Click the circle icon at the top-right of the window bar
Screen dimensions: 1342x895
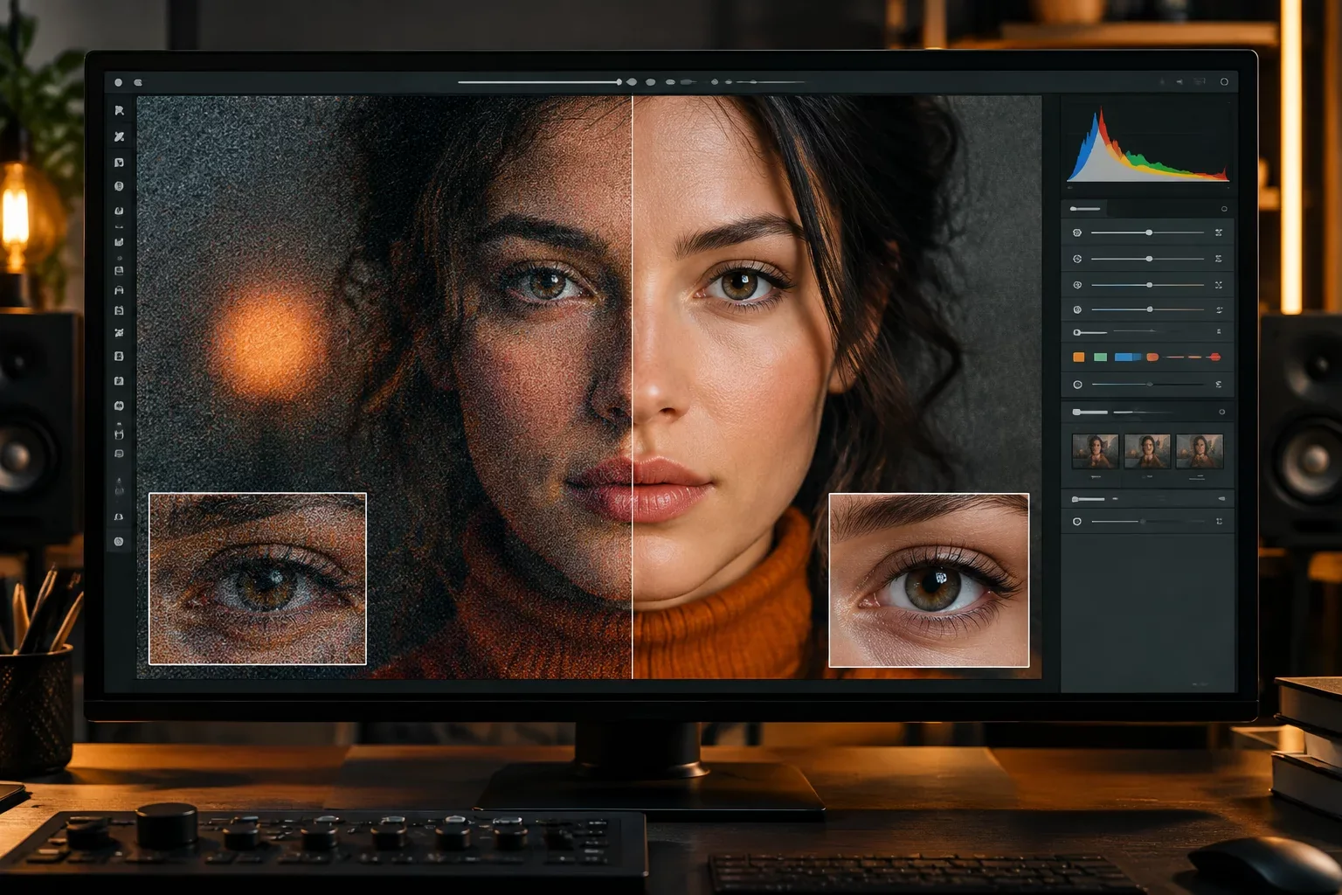pos(1224,81)
